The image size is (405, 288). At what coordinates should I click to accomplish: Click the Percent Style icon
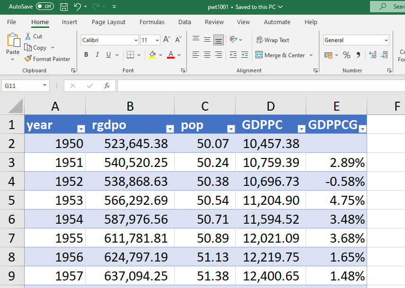pyautogui.click(x=346, y=55)
